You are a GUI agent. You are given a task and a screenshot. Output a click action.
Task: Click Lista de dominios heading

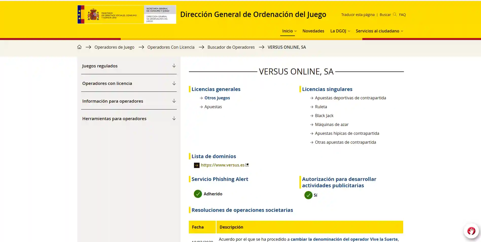tap(213, 156)
